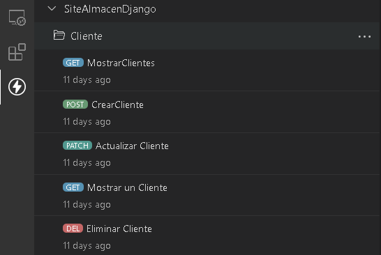This screenshot has width=381, height=255.
Task: Click the timestamp under MostrarClientes
Action: [87, 80]
